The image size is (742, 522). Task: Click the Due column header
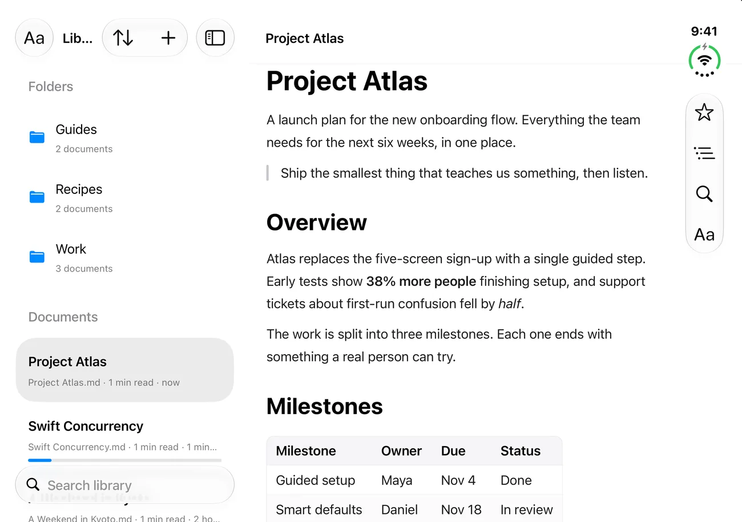[453, 451]
